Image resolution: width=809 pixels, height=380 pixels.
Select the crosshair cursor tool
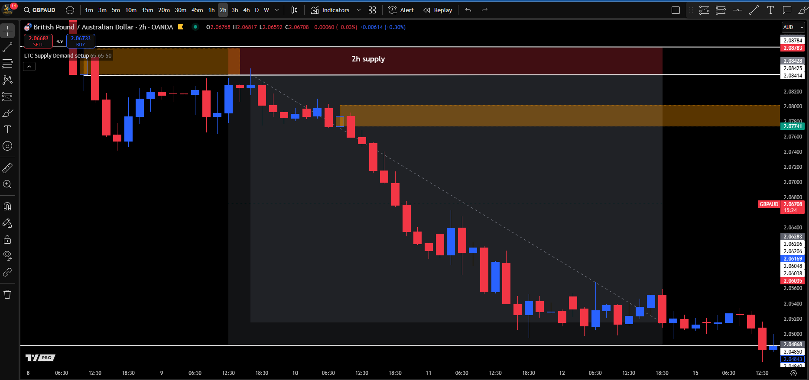click(7, 31)
